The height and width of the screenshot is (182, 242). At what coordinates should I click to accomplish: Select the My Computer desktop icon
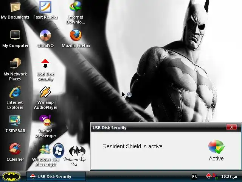[x=15, y=39]
